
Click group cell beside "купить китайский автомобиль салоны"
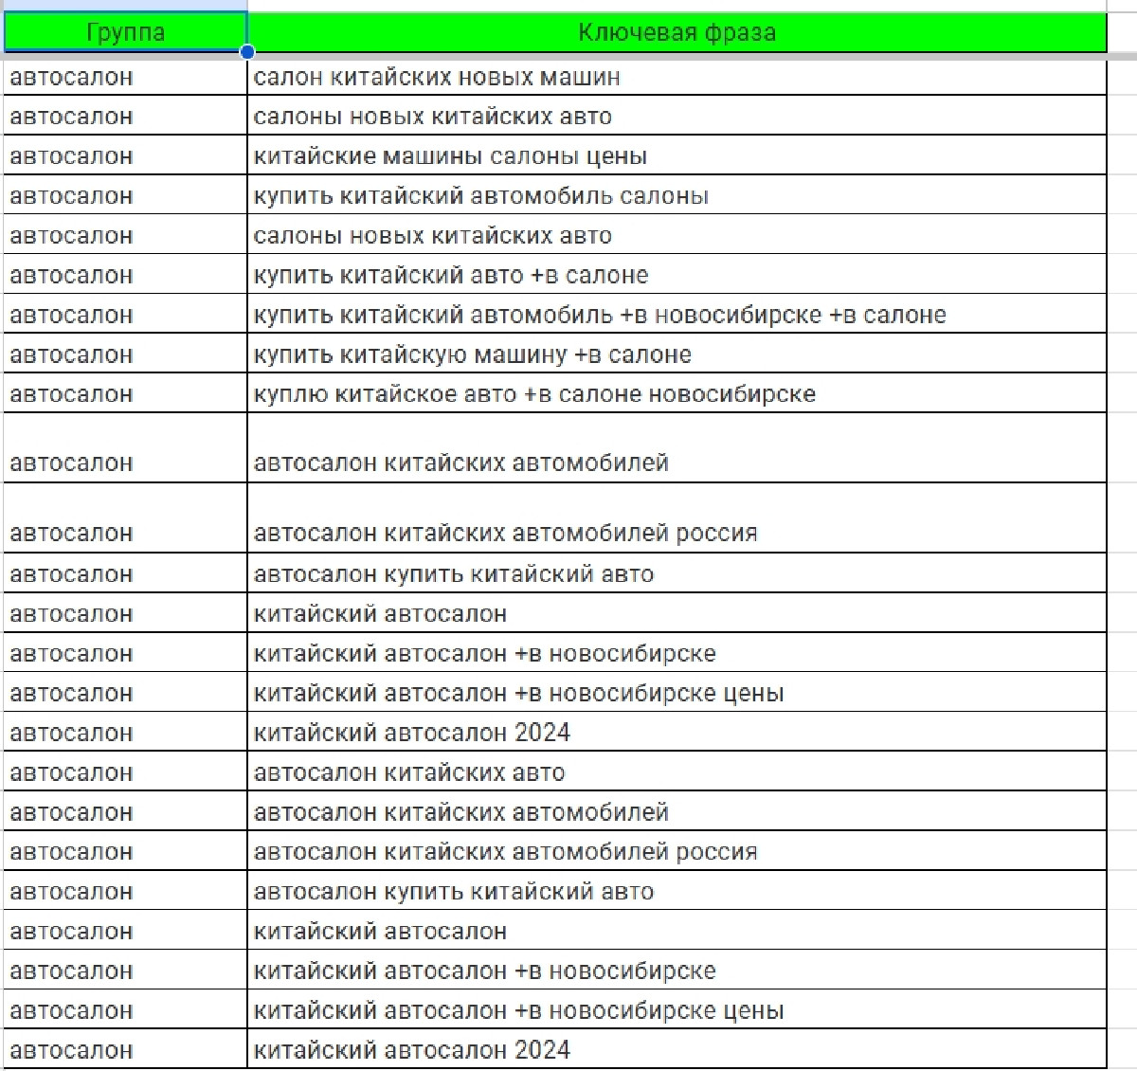click(x=125, y=196)
